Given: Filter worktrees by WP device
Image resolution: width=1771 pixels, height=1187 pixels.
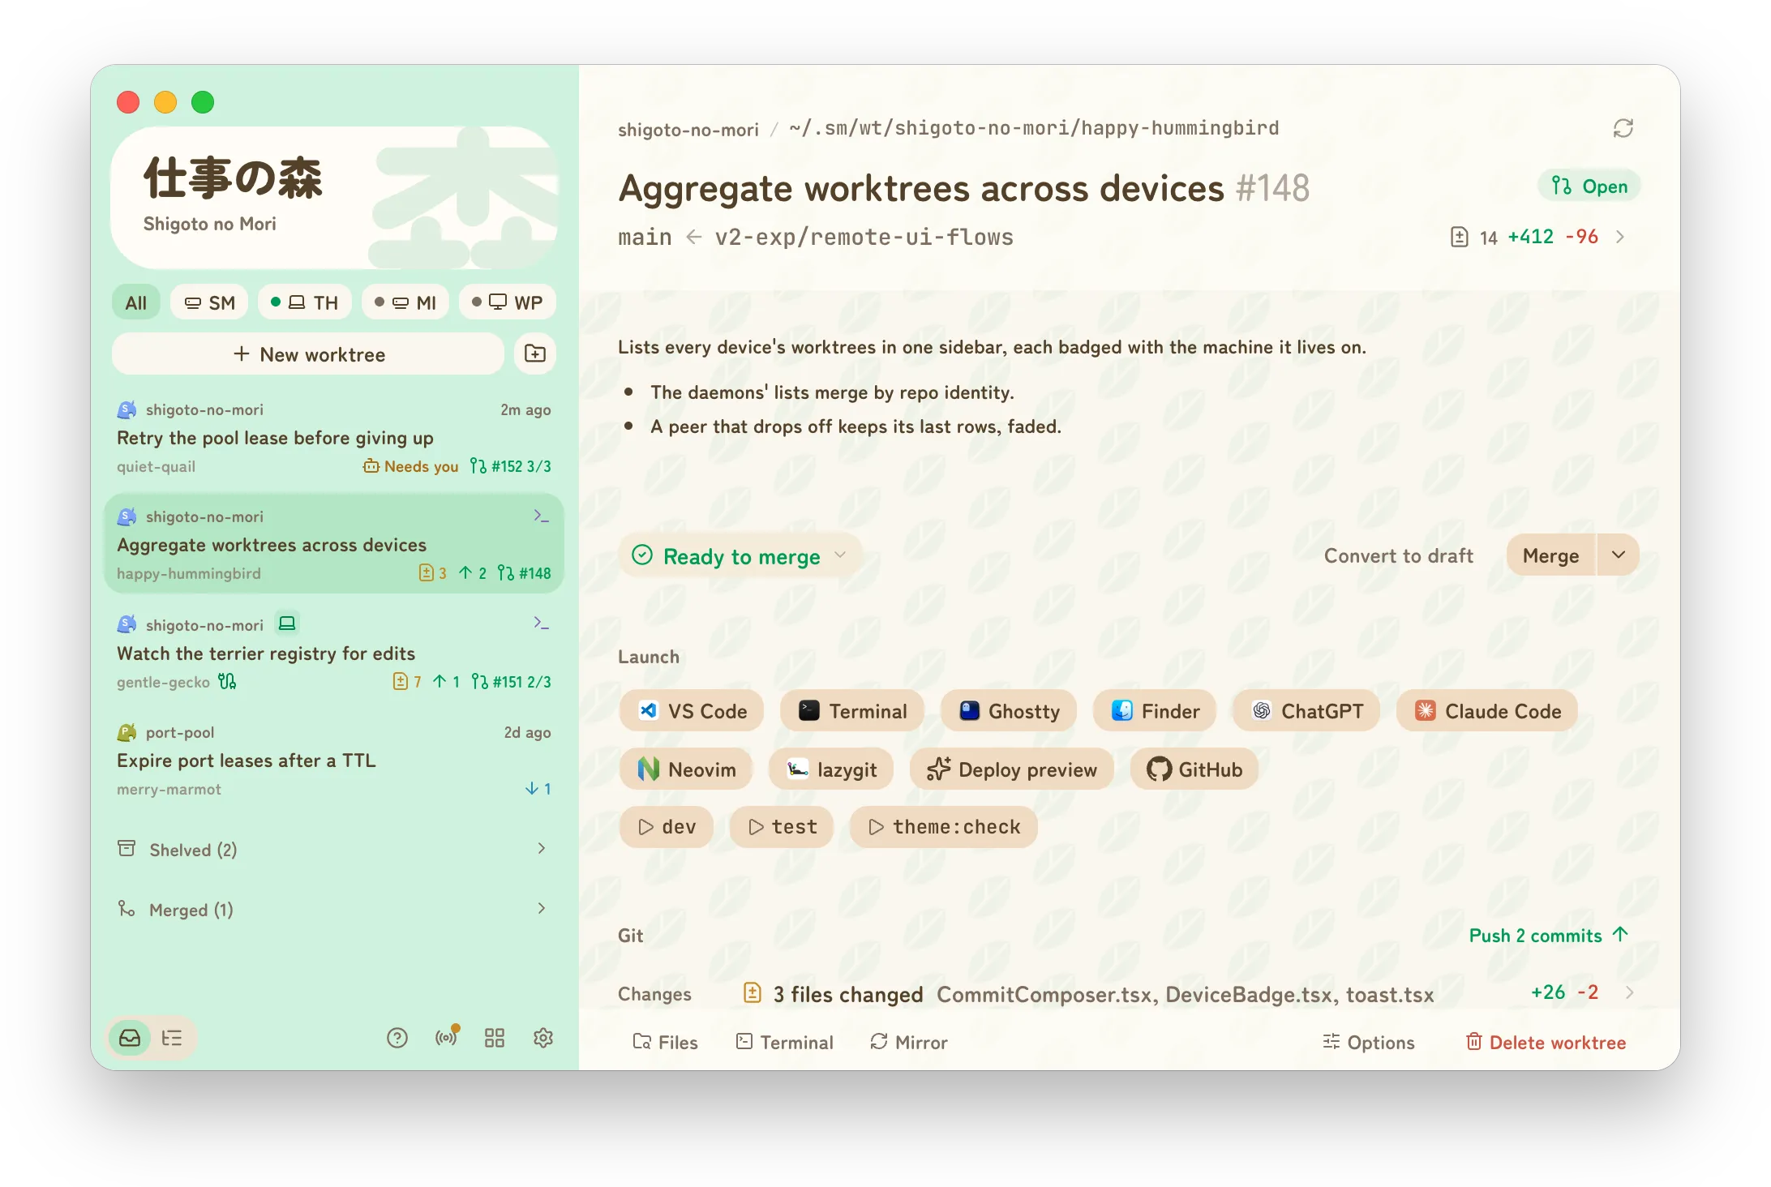Looking at the screenshot, I should 508,302.
